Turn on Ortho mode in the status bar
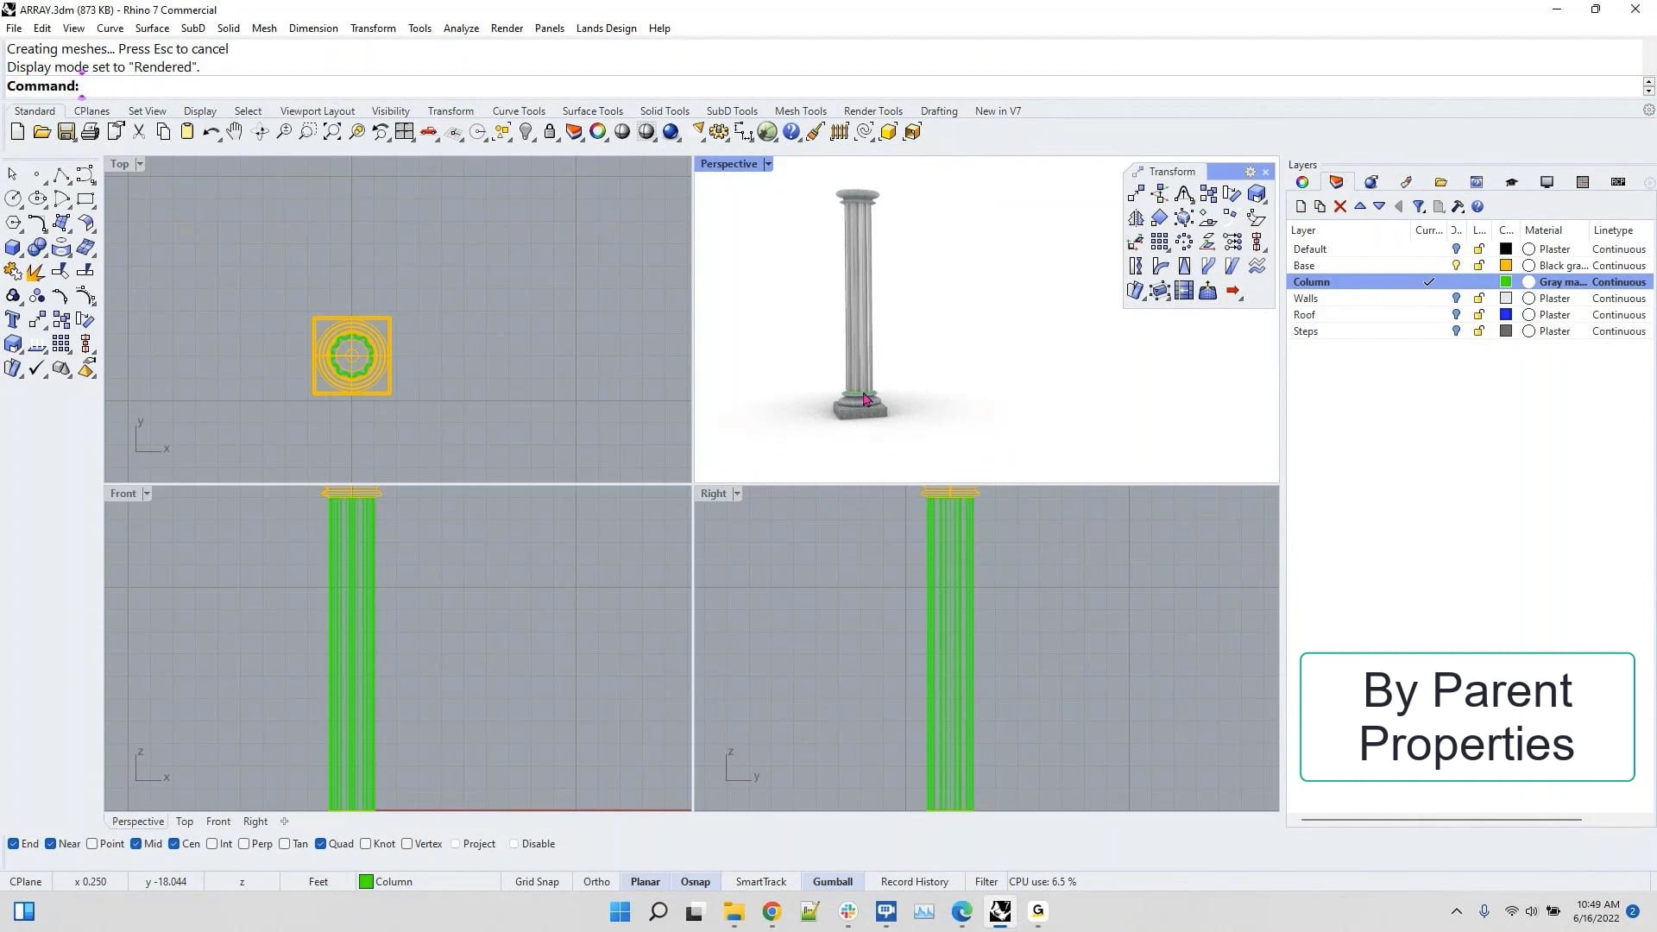The image size is (1657, 932). (596, 881)
